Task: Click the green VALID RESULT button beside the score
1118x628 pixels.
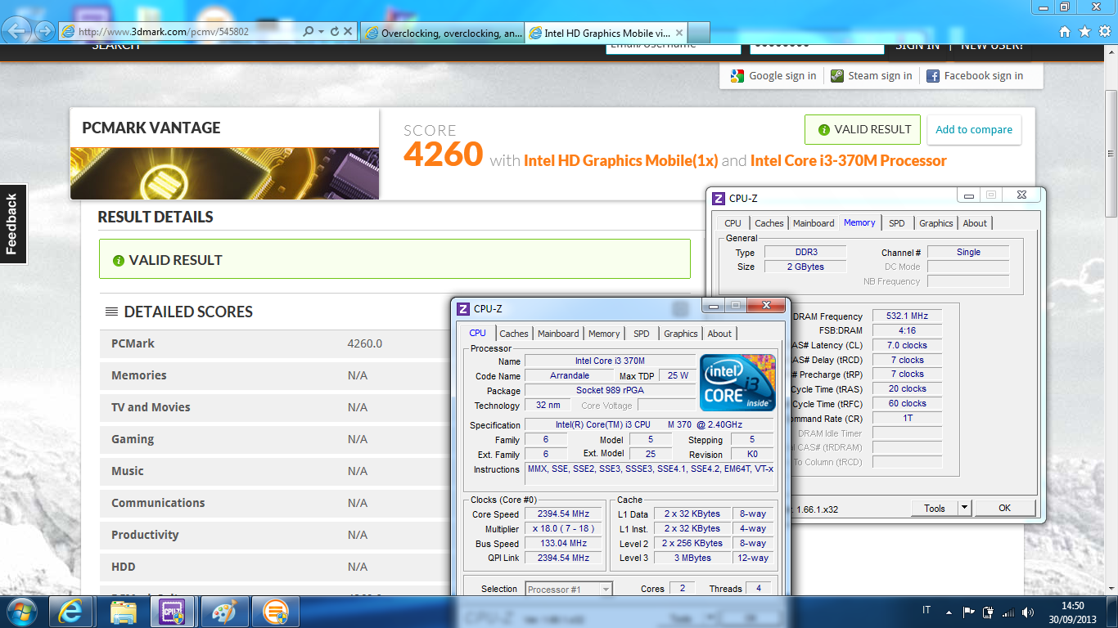Action: tap(863, 129)
